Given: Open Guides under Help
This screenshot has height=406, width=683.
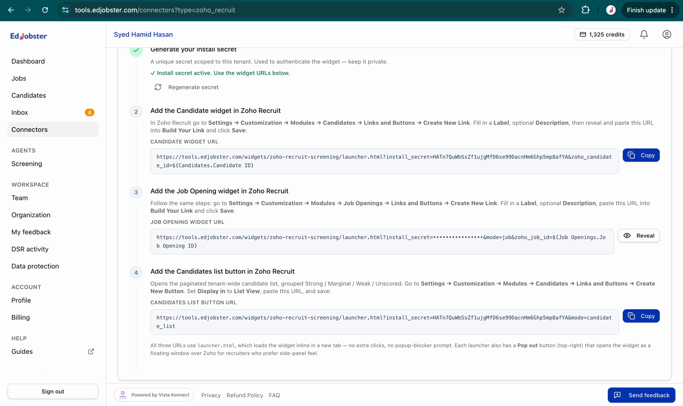Looking at the screenshot, I should pos(53,351).
